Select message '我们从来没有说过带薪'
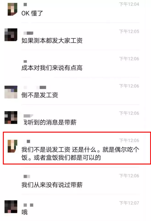Image resolution: width=151 pixels, height=221 pixels. point(52,185)
